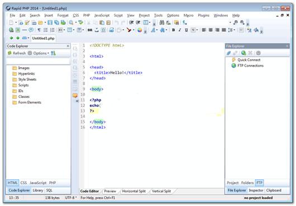This screenshot has width=296, height=206.
Task: Click Refresh in Code Explorer
Action: point(17,53)
